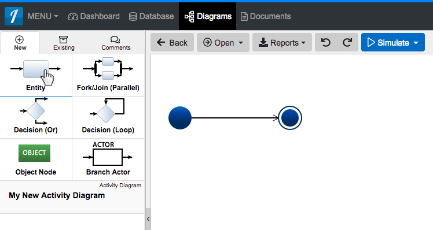Select the Decision (Or) construct
This screenshot has height=230, width=433.
coord(36,117)
